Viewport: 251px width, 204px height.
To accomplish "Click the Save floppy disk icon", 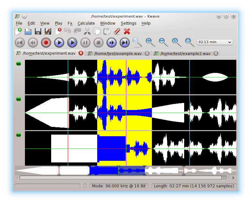I will (x=38, y=31).
